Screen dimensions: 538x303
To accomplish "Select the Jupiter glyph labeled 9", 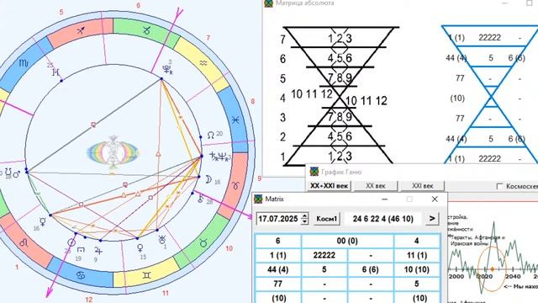I will coord(98,250).
